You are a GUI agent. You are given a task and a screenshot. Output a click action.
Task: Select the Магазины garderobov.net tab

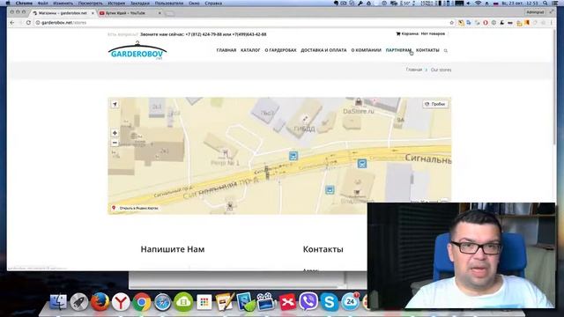(x=63, y=13)
